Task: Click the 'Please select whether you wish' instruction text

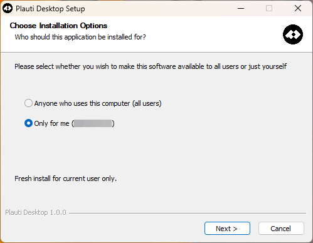Action: click(151, 66)
